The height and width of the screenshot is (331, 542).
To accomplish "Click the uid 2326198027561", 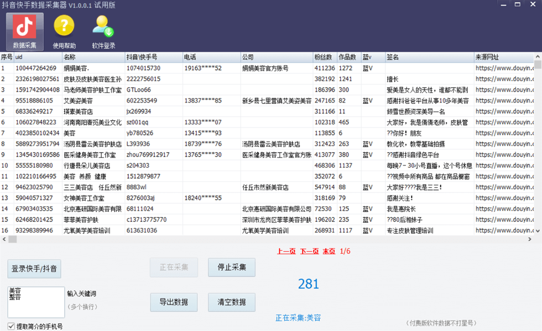I will click(x=38, y=79).
